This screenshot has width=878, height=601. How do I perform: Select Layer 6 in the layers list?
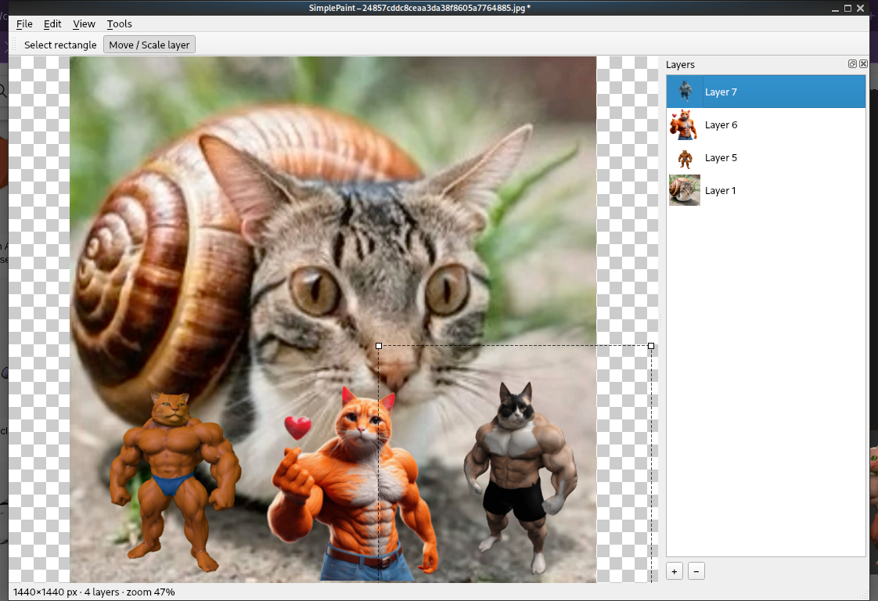pos(765,125)
